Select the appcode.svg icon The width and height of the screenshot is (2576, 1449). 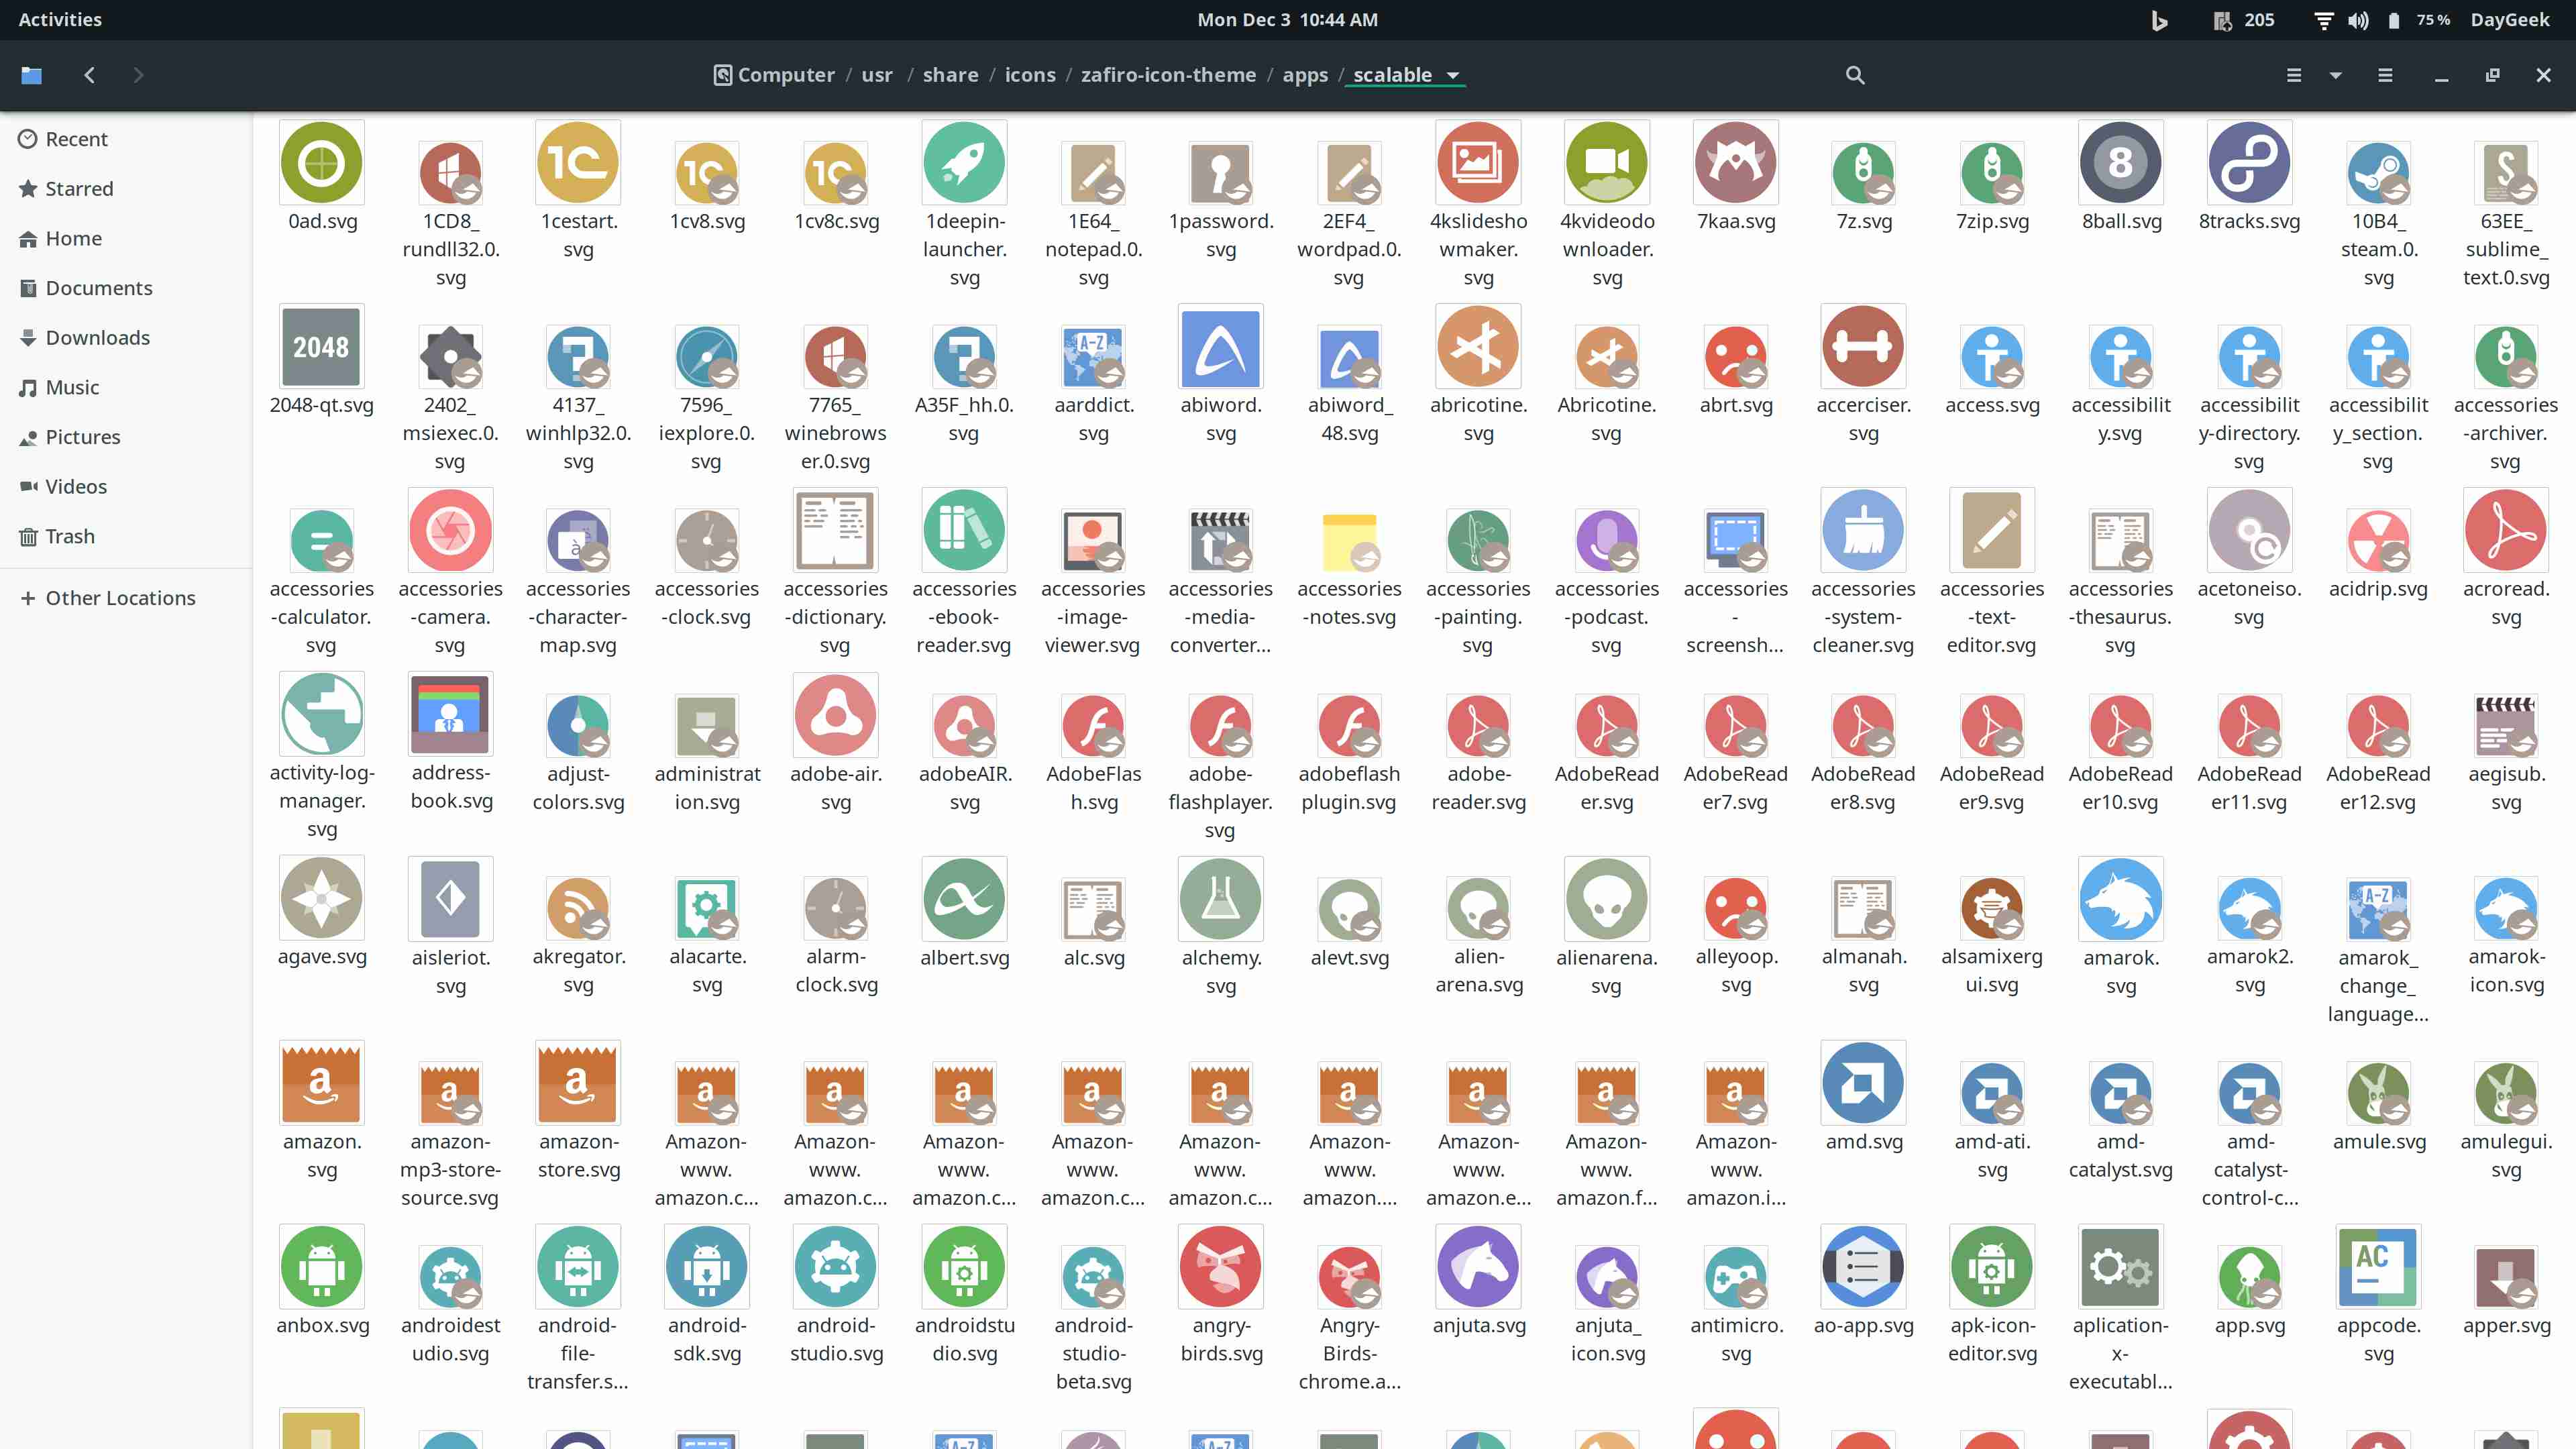[2378, 1267]
